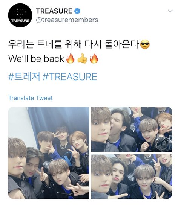Open the TREASURE profile avatar

pyautogui.click(x=20, y=15)
